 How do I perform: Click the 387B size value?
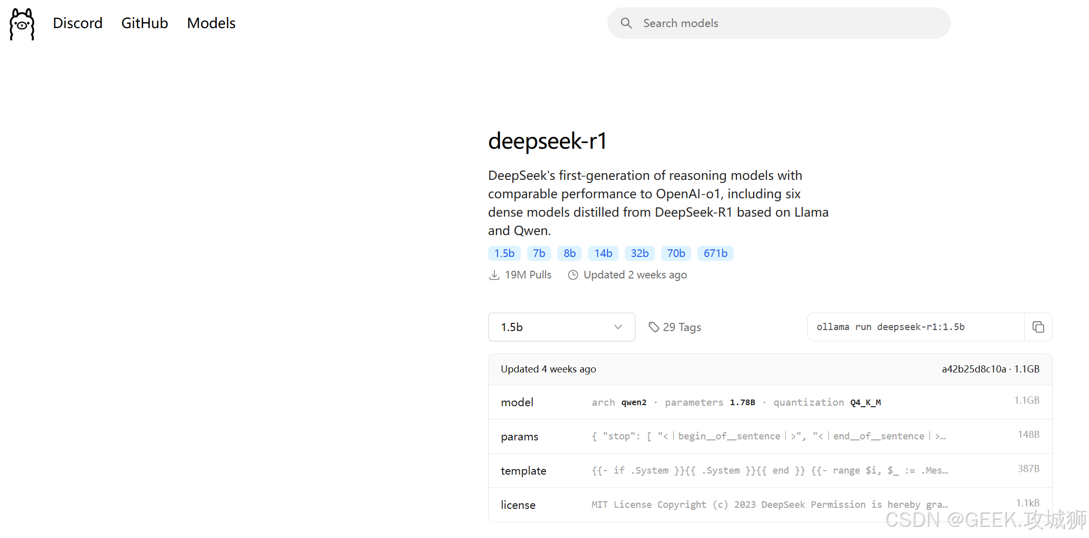pos(1029,469)
